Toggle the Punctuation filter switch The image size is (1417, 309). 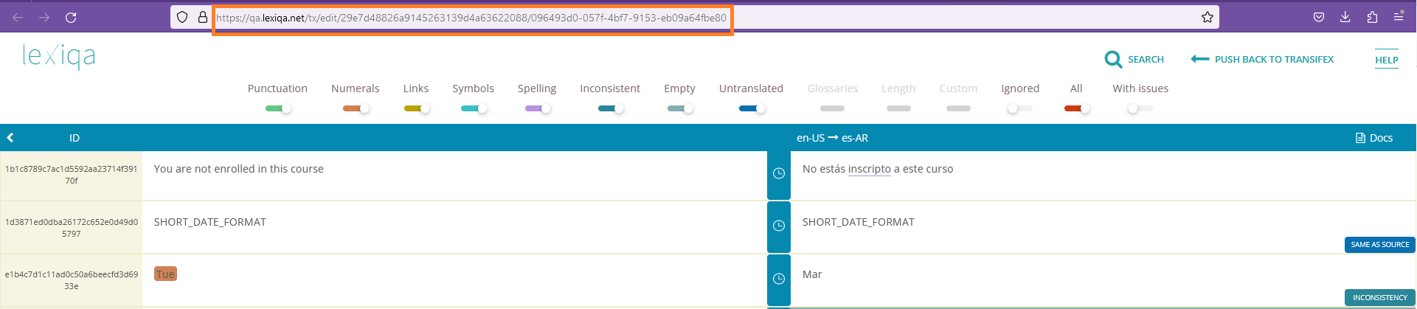click(x=278, y=108)
